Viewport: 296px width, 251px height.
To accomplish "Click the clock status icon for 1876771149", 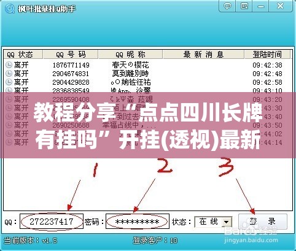I will (x=9, y=65).
